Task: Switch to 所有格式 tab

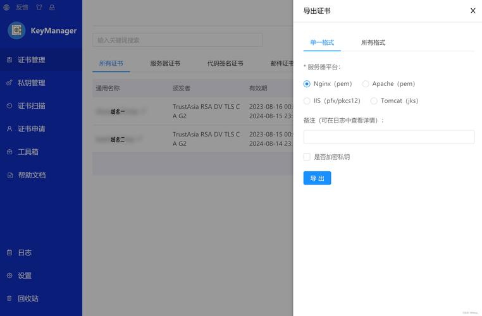Action: click(373, 42)
